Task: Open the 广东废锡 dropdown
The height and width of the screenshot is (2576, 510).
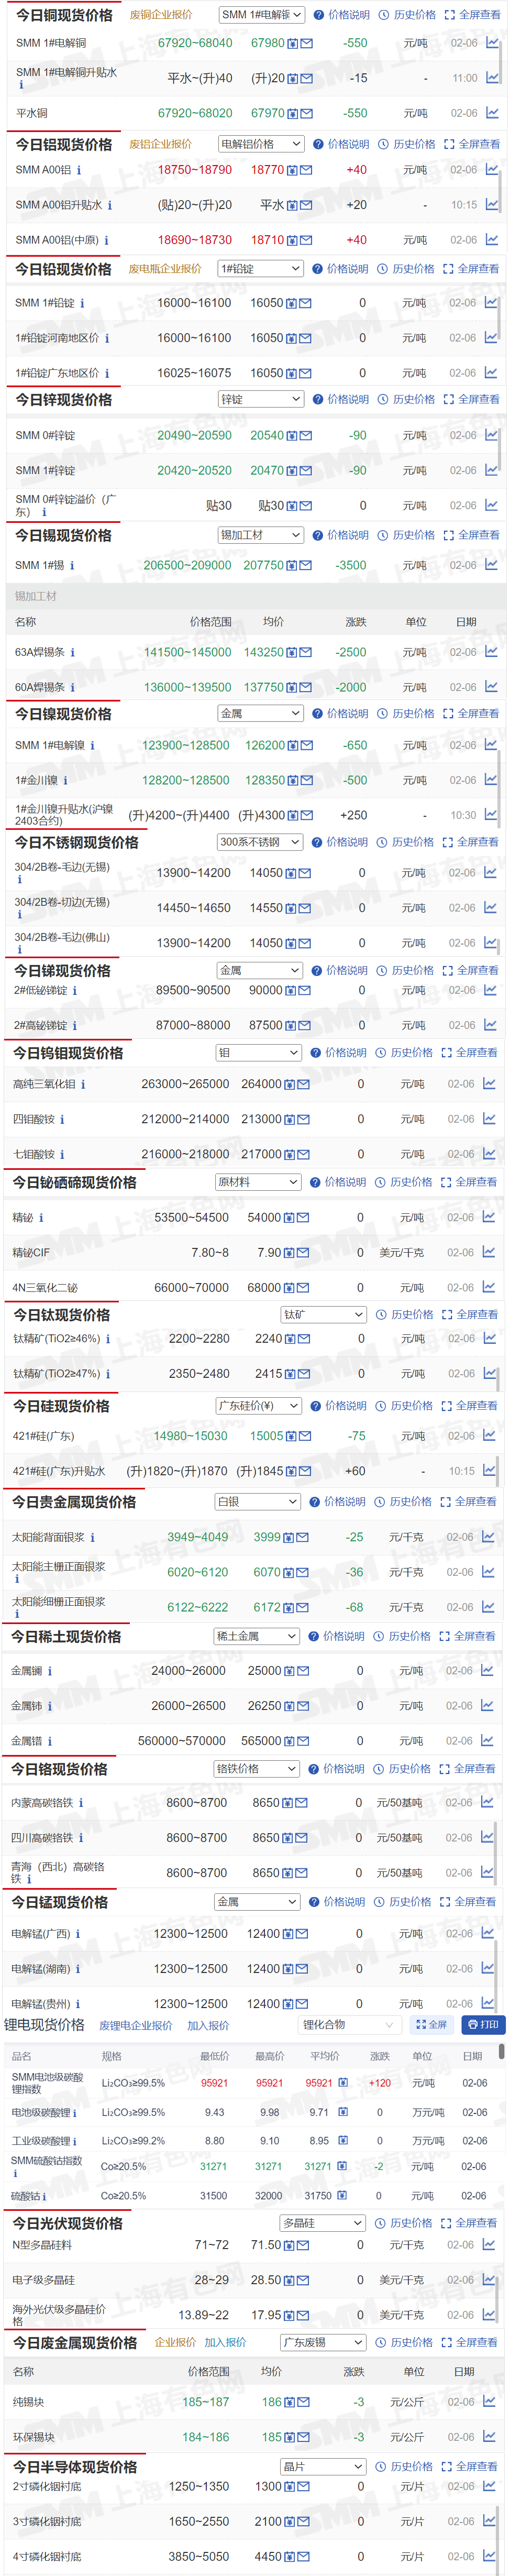Action: coord(322,2343)
